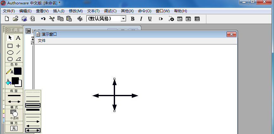Screen dimensions: 274x134
Task: Open the line thickness selector in 线型
Action: coord(14,96)
